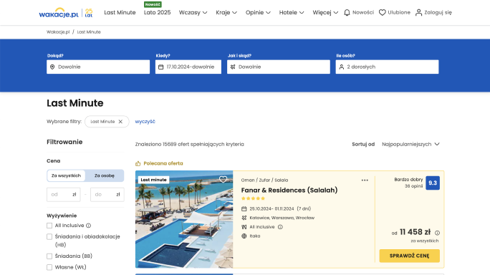
Task: Show price info icon next to 11 458 zł
Action: click(x=437, y=233)
